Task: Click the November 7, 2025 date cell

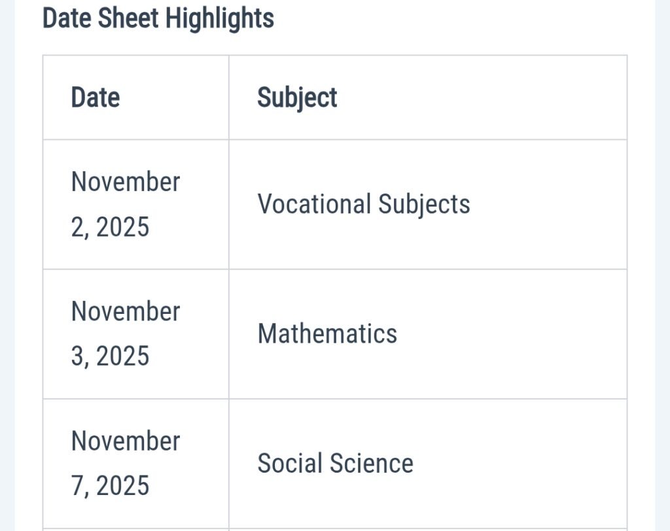Action: pyautogui.click(x=125, y=463)
